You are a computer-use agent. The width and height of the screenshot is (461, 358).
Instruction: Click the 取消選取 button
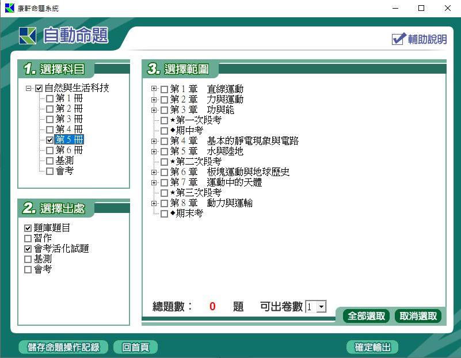pyautogui.click(x=418, y=316)
